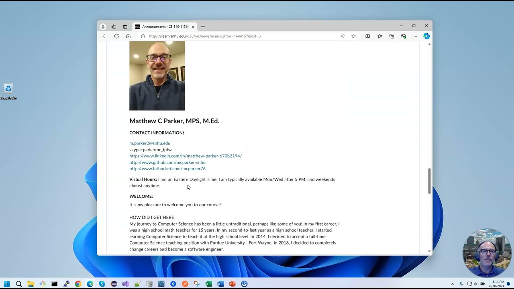Open MySQL Workbench from the taskbar
The width and height of the screenshot is (514, 289).
click(x=161, y=284)
